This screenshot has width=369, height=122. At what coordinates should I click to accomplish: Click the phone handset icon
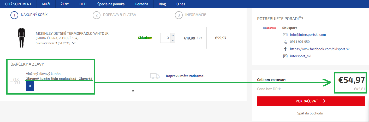[x=285, y=42]
